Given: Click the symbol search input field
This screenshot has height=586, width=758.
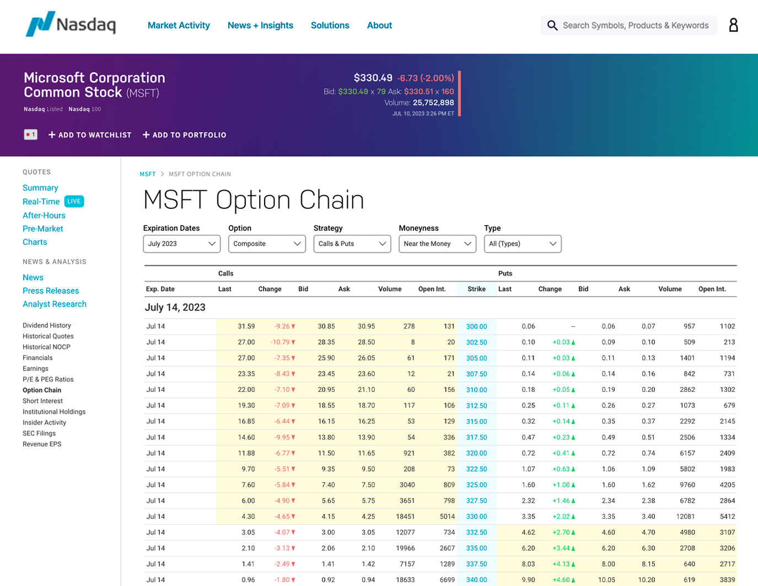Looking at the screenshot, I should pos(635,25).
